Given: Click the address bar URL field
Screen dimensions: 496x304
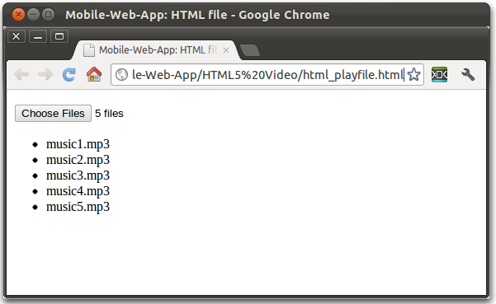Looking at the screenshot, I should coord(267,75).
